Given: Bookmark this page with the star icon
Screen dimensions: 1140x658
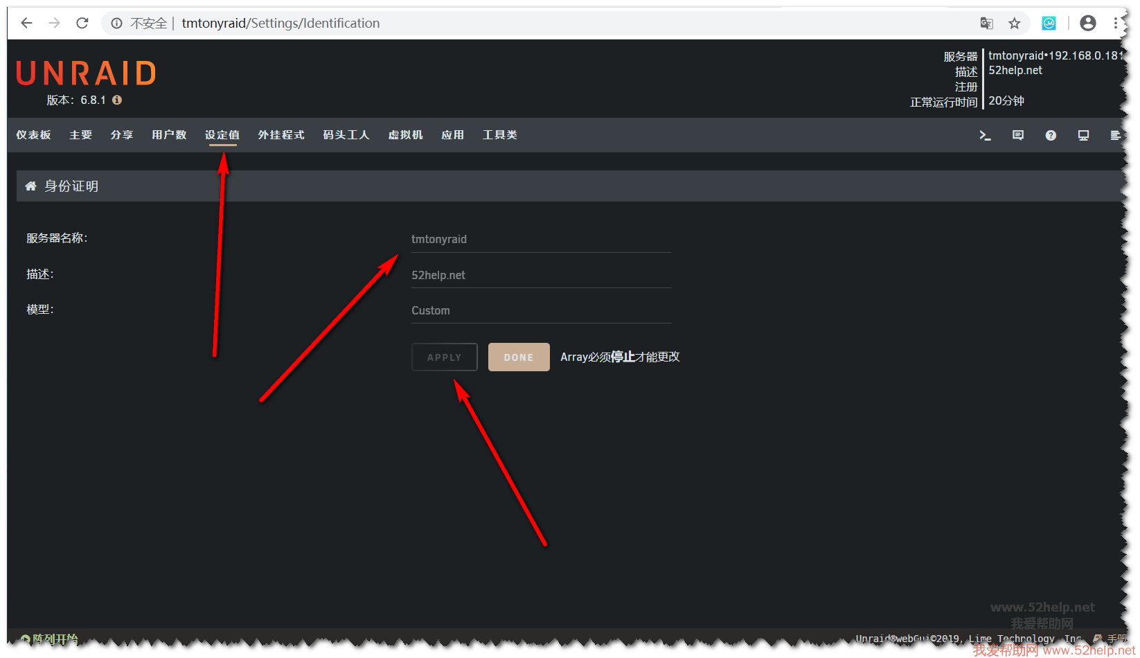Looking at the screenshot, I should pyautogui.click(x=1014, y=24).
